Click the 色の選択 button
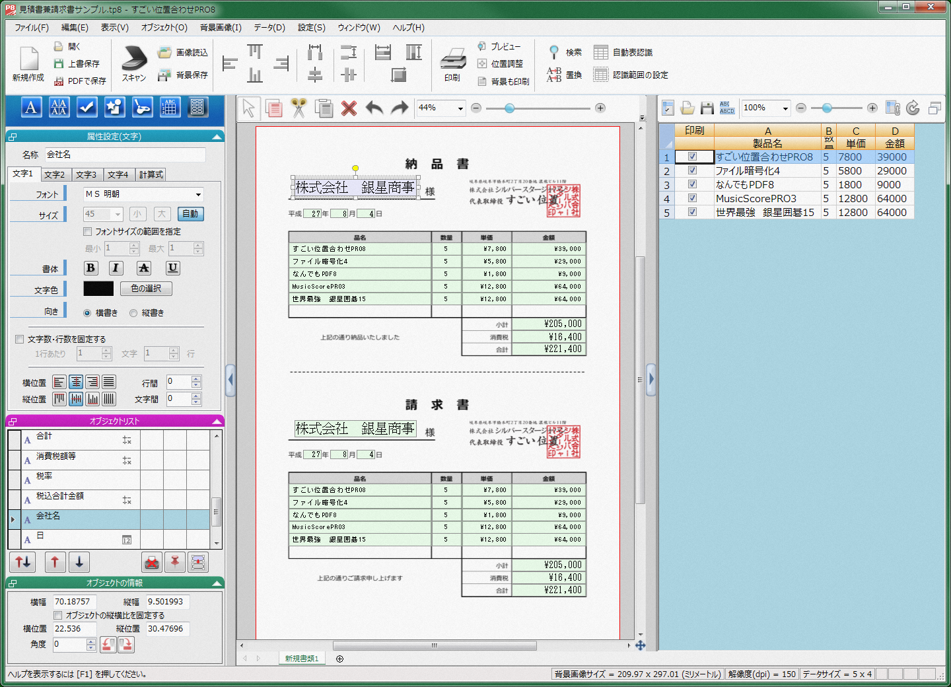The height and width of the screenshot is (687, 951). [146, 289]
